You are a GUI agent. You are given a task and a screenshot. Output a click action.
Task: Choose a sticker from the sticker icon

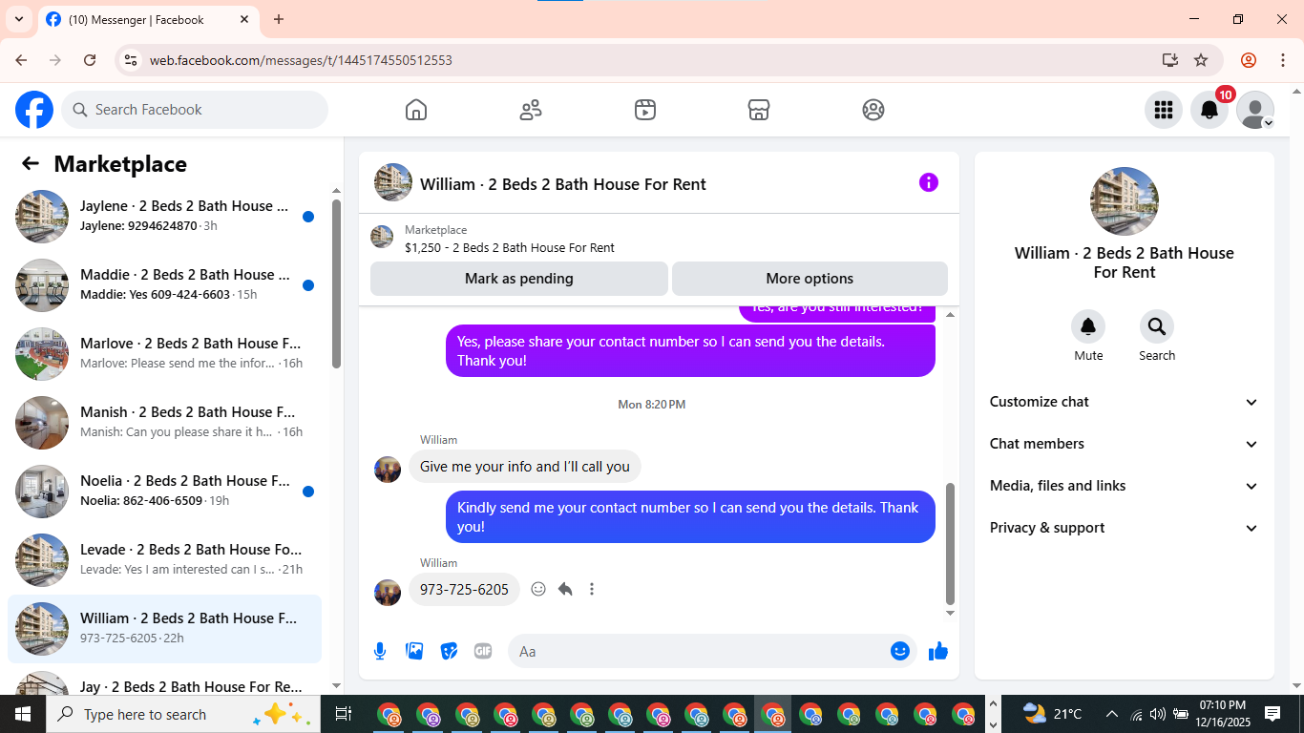point(449,651)
